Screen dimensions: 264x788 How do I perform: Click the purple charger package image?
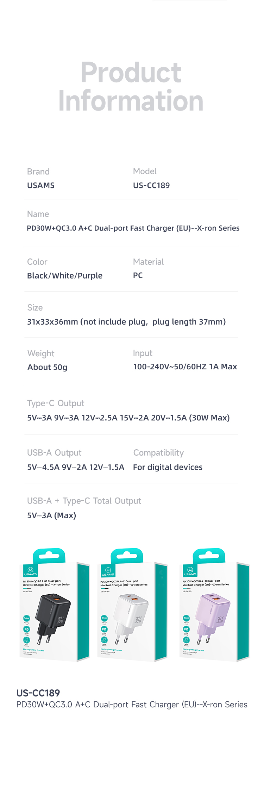pyautogui.click(x=214, y=605)
